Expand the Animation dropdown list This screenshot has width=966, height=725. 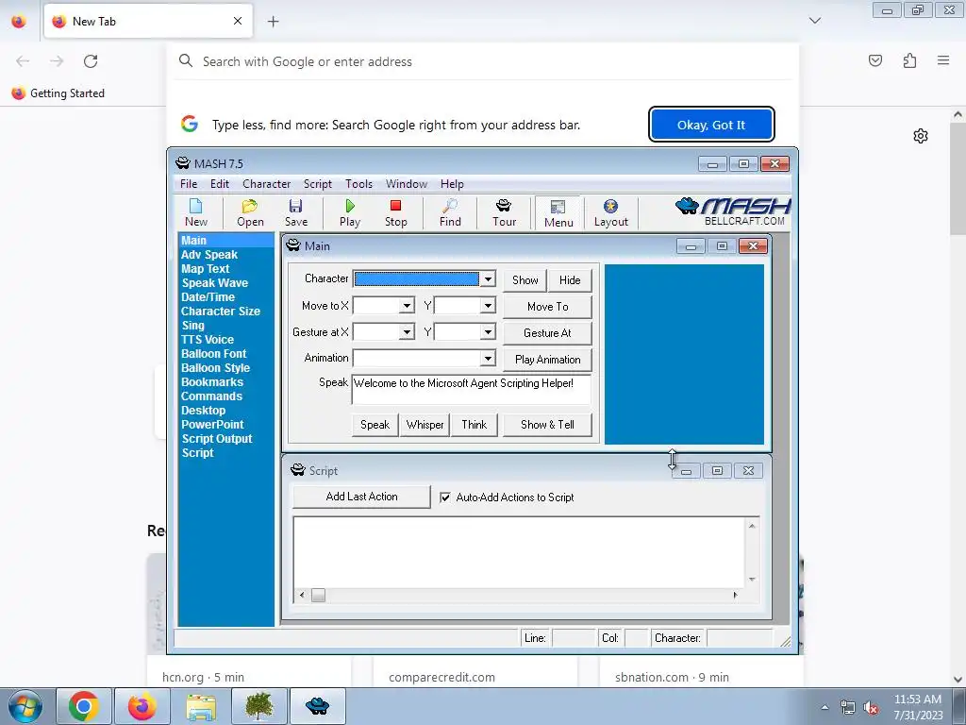coord(488,358)
